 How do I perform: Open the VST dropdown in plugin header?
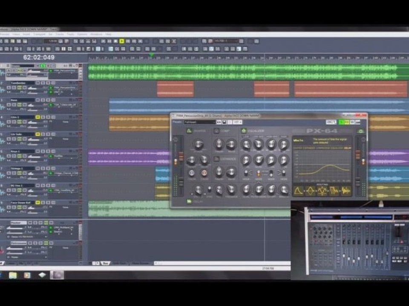tap(237, 122)
